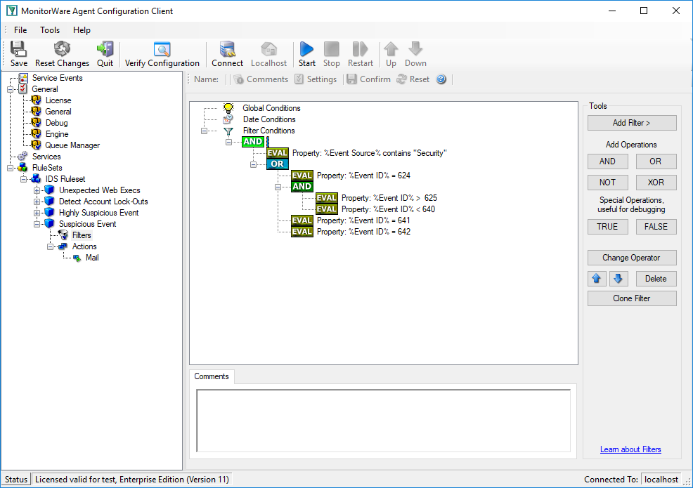Run Verify Configuration from toolbar
693x488 pixels.
point(162,54)
